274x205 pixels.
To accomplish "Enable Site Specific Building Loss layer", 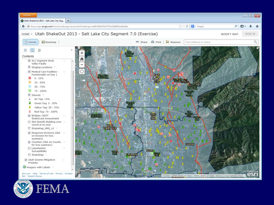I will pyautogui.click(x=29, y=122).
